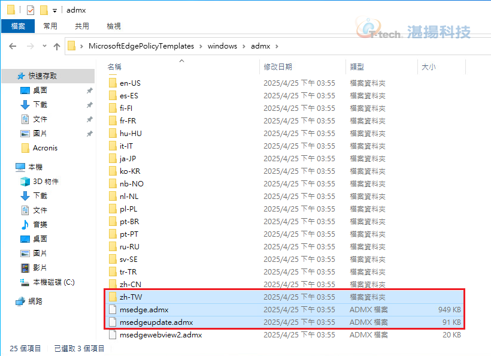Switch to the 共用 ribbon tab
491x356 pixels.
pos(81,26)
